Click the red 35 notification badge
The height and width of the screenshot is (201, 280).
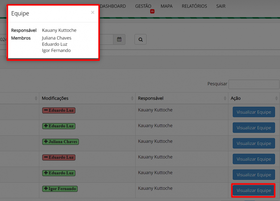tap(152, 12)
